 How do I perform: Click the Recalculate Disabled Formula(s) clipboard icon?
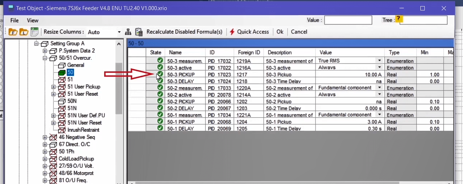tap(139, 32)
